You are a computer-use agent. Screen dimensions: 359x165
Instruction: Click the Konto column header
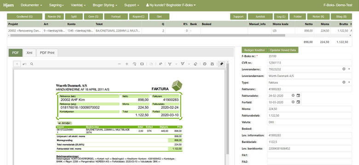80,24
